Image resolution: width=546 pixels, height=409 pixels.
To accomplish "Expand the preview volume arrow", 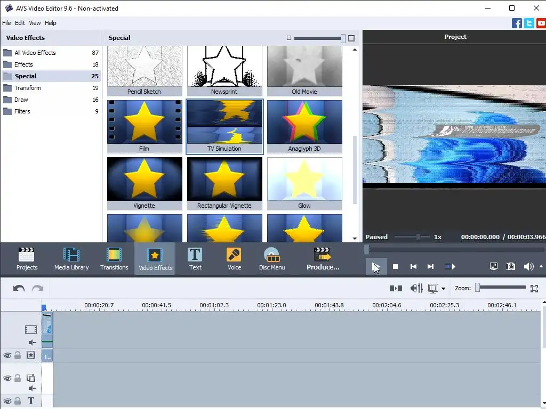I will 541,266.
